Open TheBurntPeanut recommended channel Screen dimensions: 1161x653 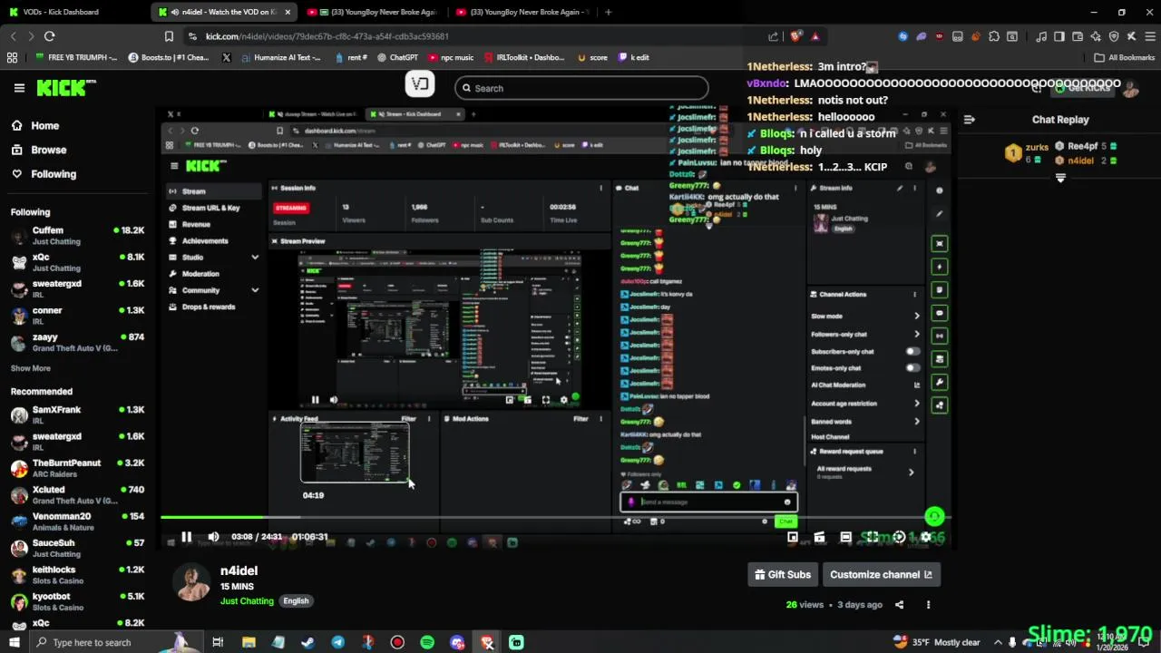pos(77,468)
